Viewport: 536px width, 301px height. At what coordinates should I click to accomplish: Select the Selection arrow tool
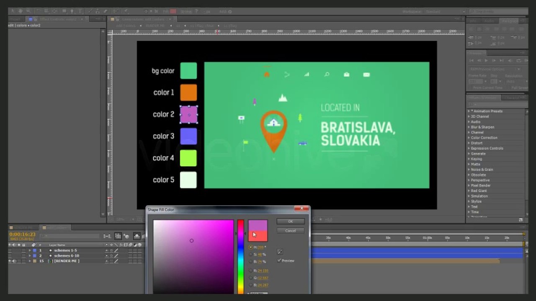(x=12, y=11)
